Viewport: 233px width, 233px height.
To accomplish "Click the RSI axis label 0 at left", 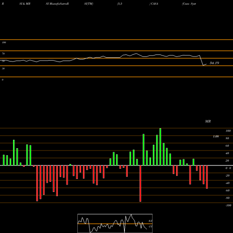I will pyautogui.click(x=2, y=80).
